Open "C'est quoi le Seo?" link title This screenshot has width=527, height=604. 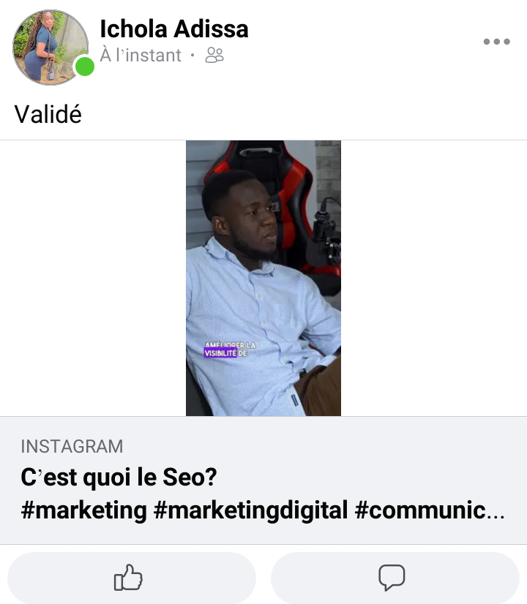[x=119, y=477]
